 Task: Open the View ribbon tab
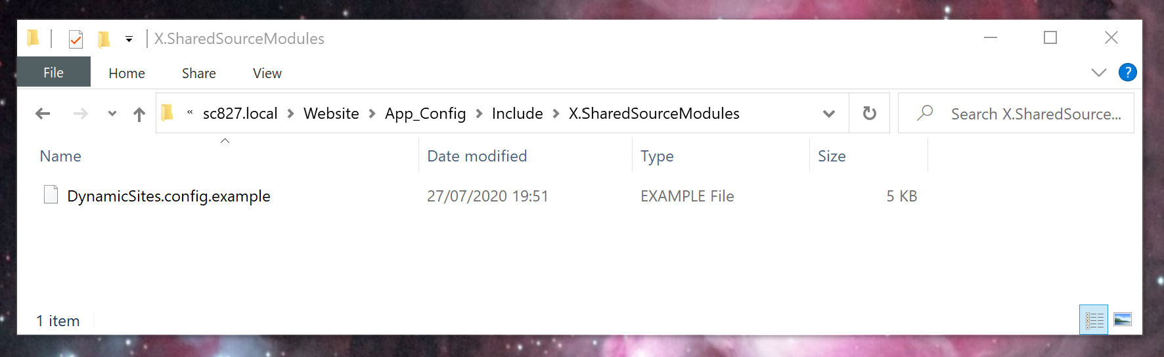[x=267, y=73]
